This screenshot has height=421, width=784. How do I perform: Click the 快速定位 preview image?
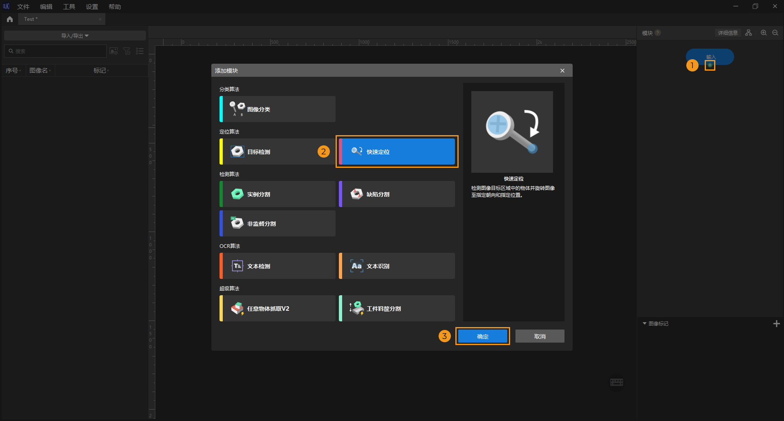click(x=512, y=131)
